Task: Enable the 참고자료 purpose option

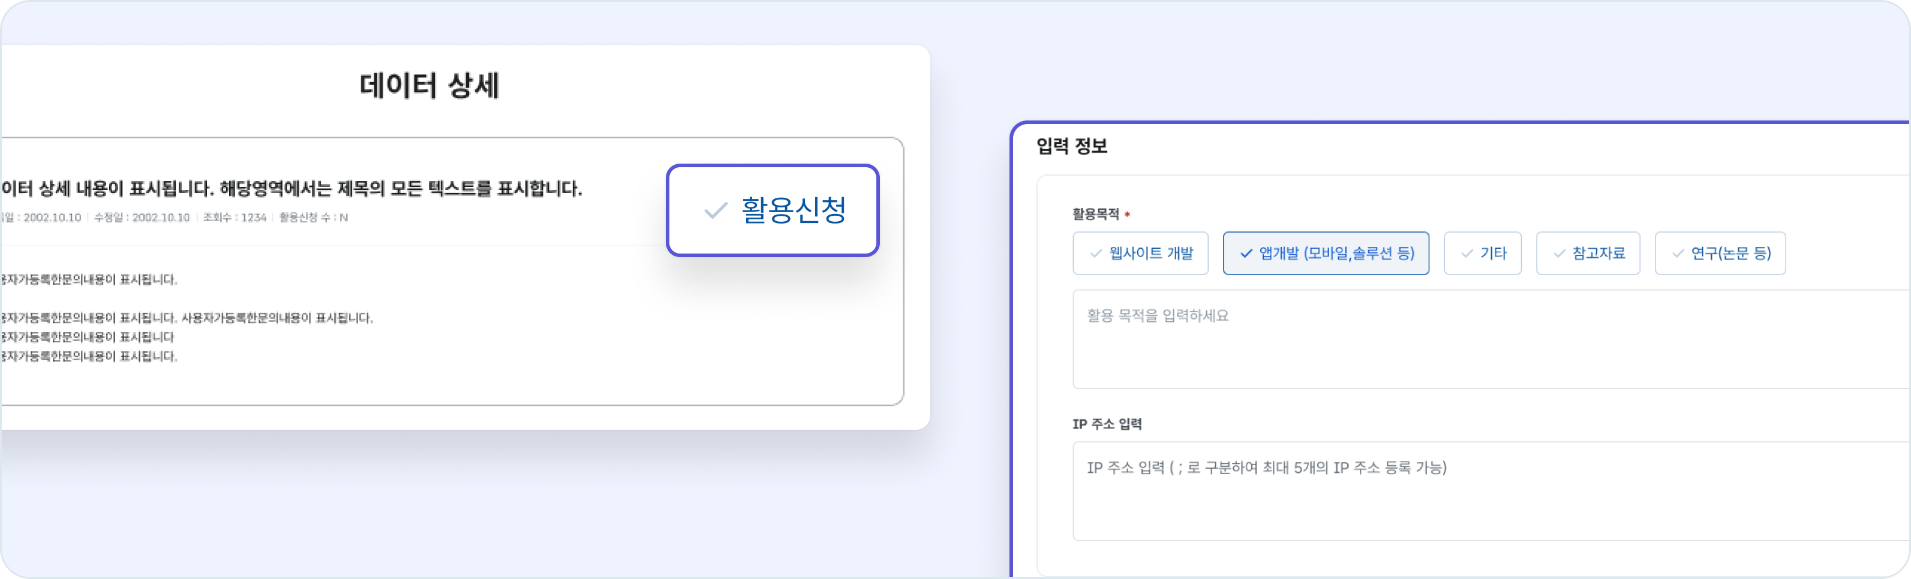Action: [1588, 253]
